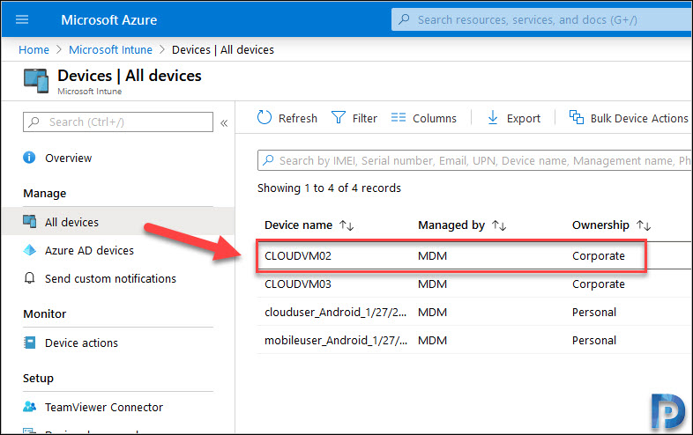
Task: Open Send custom notifications
Action: (110, 278)
